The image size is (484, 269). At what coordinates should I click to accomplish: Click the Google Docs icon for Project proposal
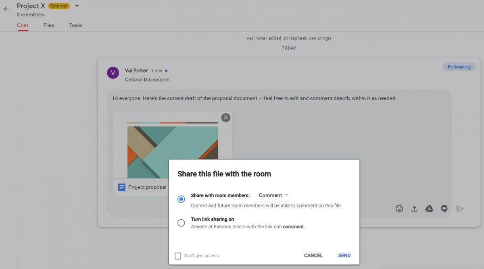(x=121, y=187)
